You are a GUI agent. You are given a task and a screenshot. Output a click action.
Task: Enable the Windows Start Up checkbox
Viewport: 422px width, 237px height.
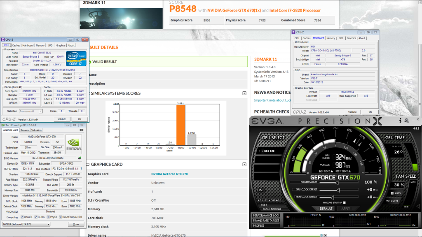coord(344,202)
